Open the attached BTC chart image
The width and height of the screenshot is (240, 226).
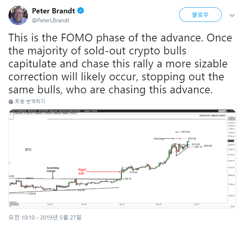[122, 159]
